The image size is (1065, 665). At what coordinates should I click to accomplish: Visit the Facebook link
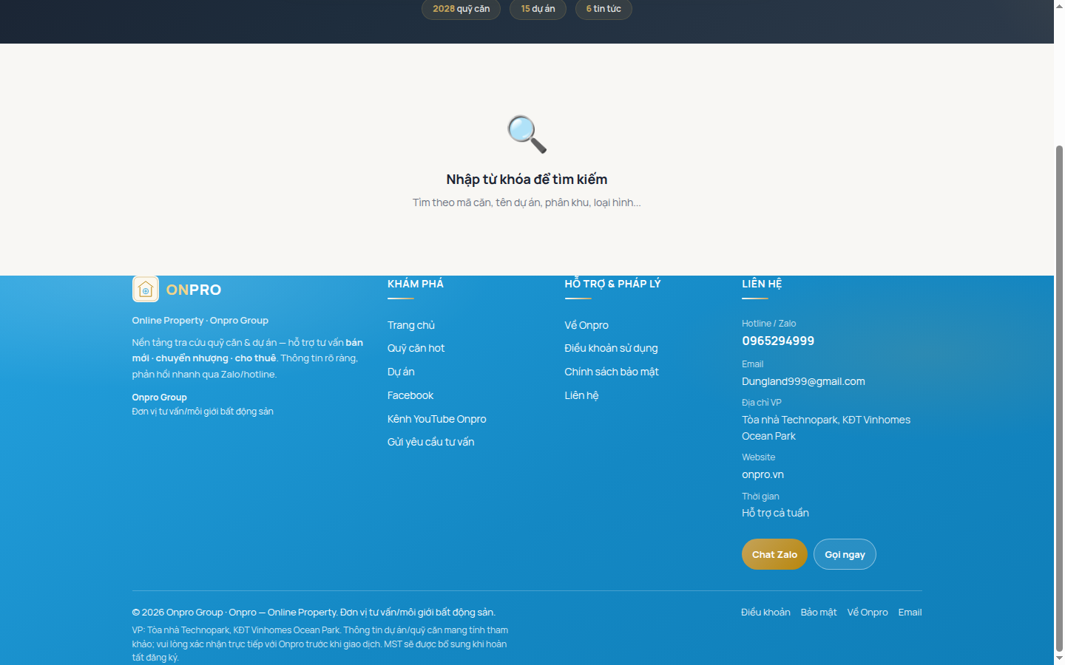410,395
